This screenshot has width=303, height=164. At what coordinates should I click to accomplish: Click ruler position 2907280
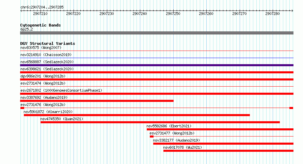272,14
